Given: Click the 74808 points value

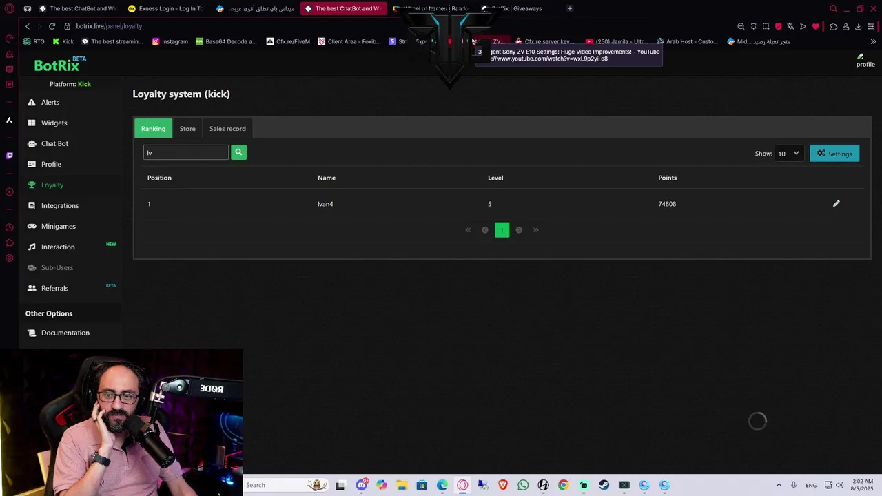Looking at the screenshot, I should (667, 204).
